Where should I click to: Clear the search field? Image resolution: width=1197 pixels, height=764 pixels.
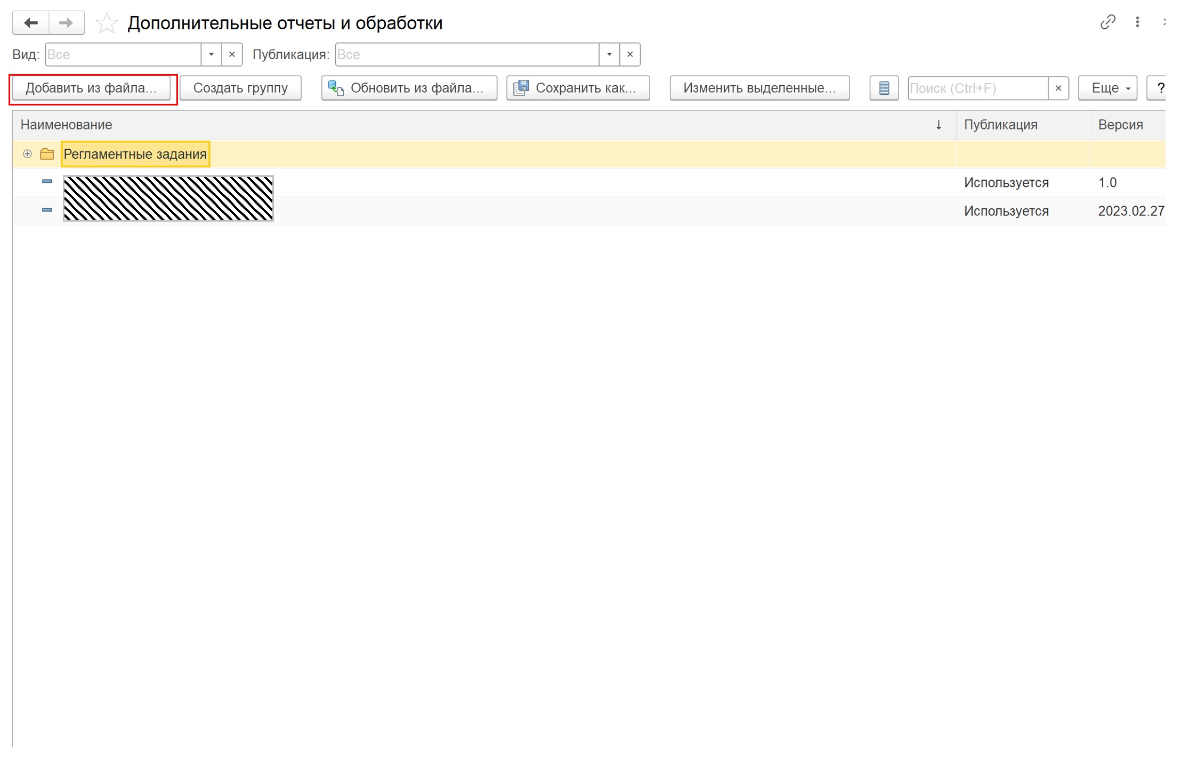click(1058, 88)
